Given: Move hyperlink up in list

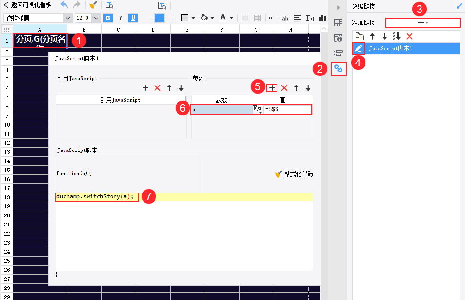Looking at the screenshot, I should (372, 36).
